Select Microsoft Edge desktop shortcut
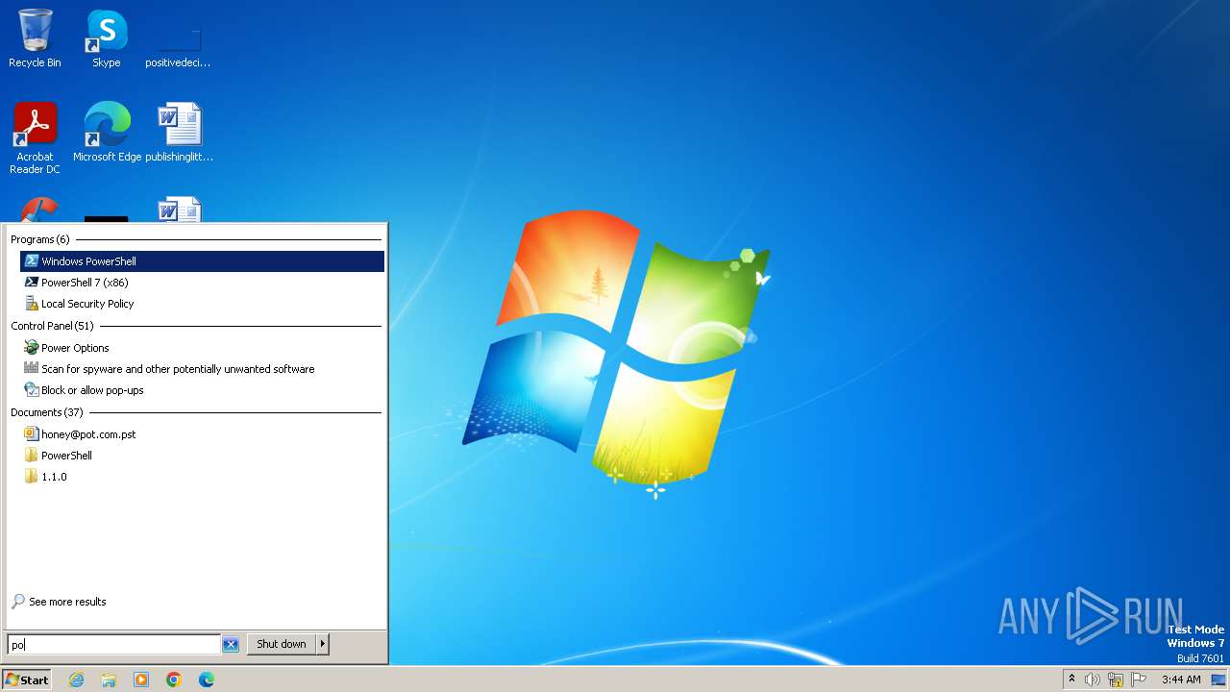The height and width of the screenshot is (692, 1230). point(107,133)
